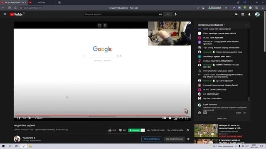266x149 pixels.
Task: Switch to theater mode view
Action: pyautogui.click(x=181, y=118)
